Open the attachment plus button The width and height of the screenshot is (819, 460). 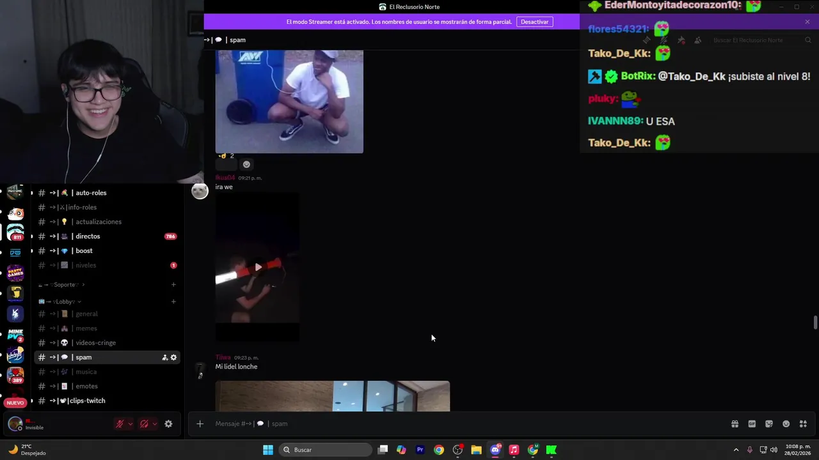(200, 424)
